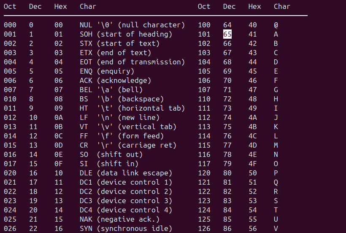Image resolution: width=346 pixels, height=233 pixels.
Task: Click hex value '0F' in the left table
Action: pos(59,164)
